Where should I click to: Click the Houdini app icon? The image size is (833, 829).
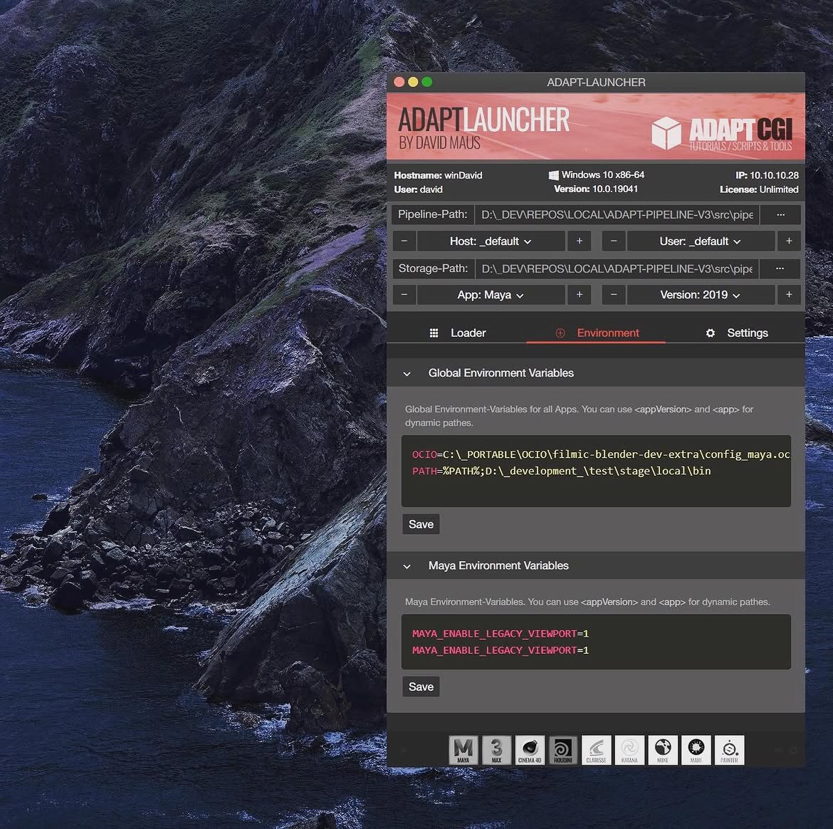tap(563, 750)
